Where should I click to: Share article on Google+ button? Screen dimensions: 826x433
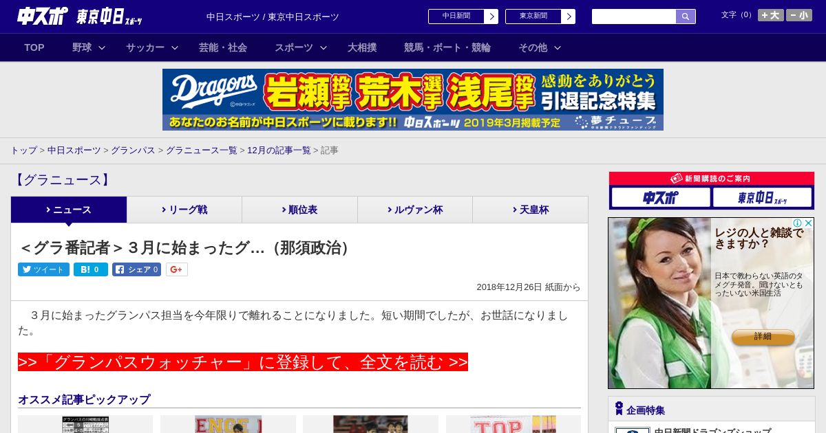(177, 269)
